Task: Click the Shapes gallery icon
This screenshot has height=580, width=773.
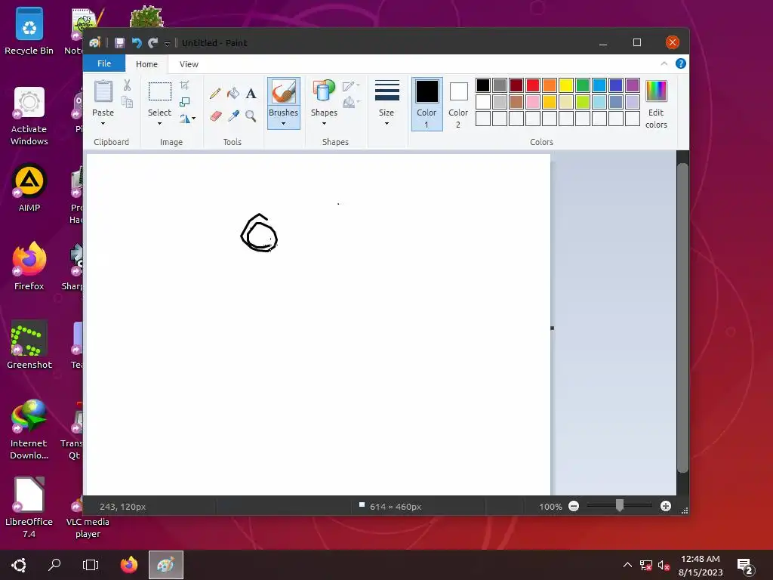Action: 324,91
